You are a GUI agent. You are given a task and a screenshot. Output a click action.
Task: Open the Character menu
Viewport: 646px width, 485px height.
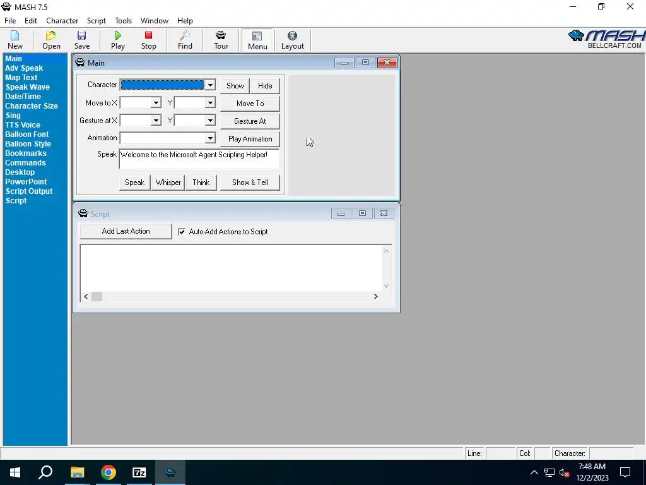click(x=62, y=21)
